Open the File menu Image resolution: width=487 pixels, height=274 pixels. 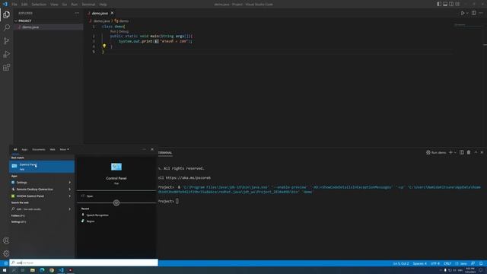click(x=14, y=5)
